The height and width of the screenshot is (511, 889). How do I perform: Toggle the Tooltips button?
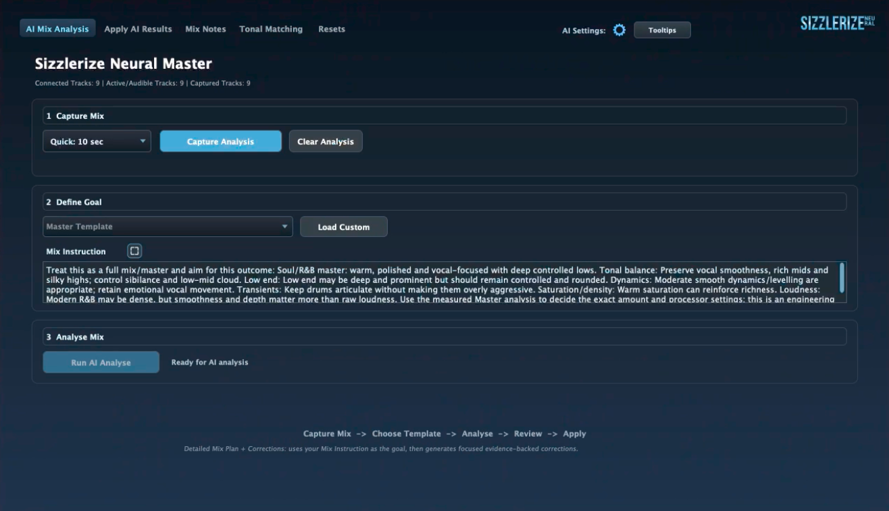(x=662, y=30)
